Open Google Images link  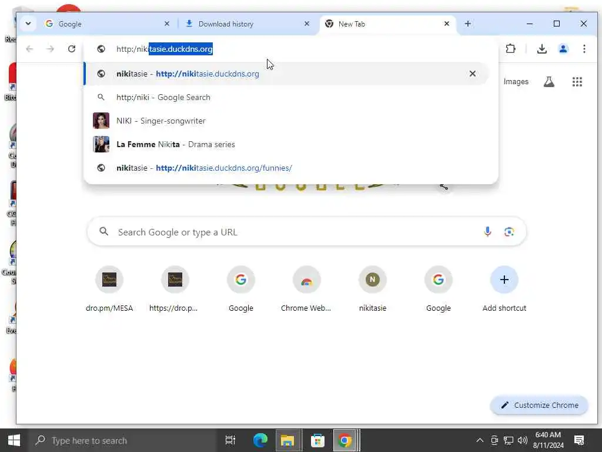(516, 81)
